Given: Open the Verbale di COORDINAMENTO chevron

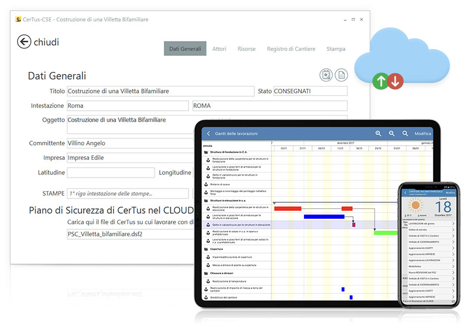Looking at the screenshot, I should (x=453, y=242).
